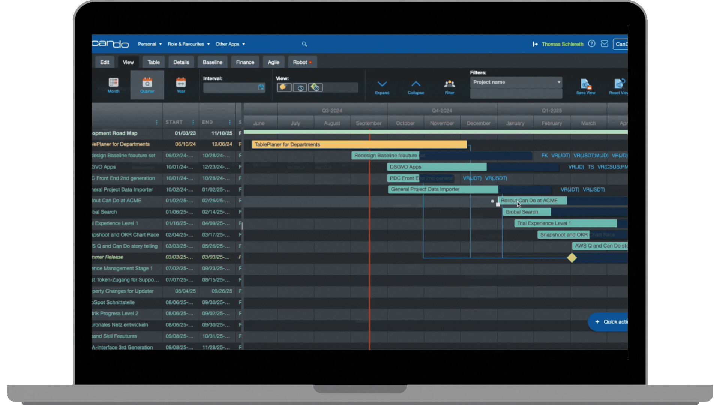
Task: Click the filter text input field
Action: [x=516, y=93]
